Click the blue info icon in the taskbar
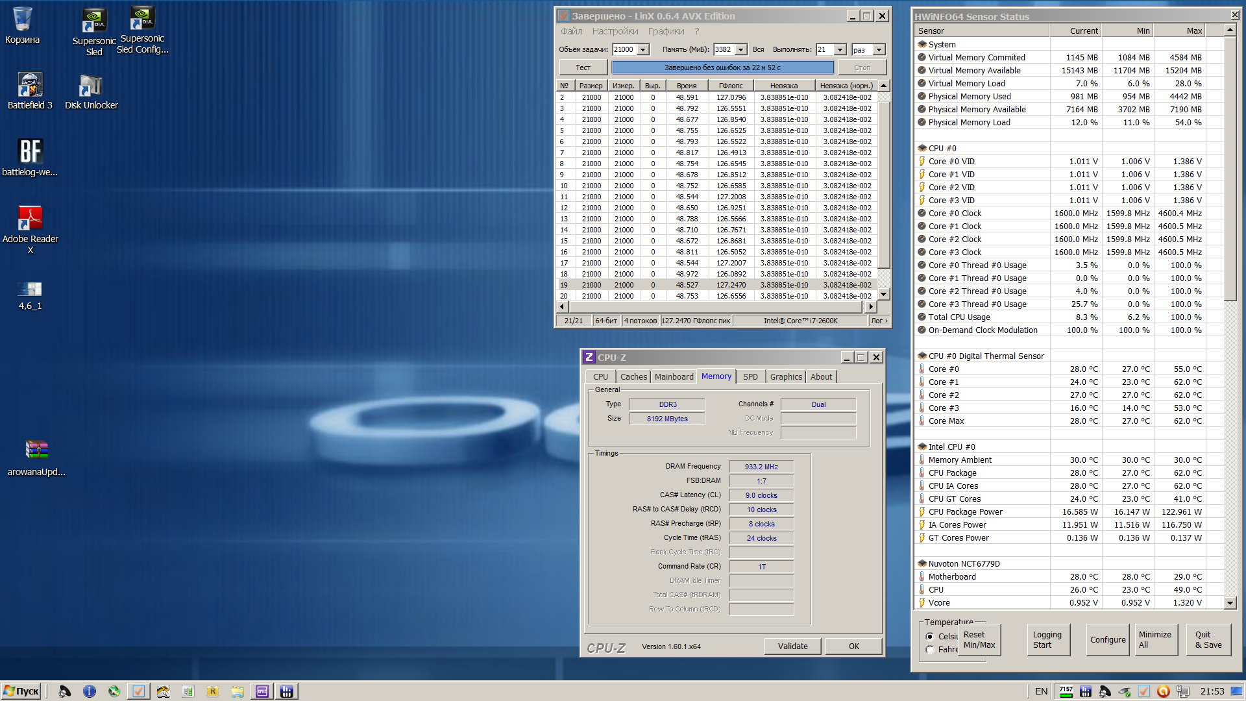This screenshot has height=701, width=1246. [90, 691]
